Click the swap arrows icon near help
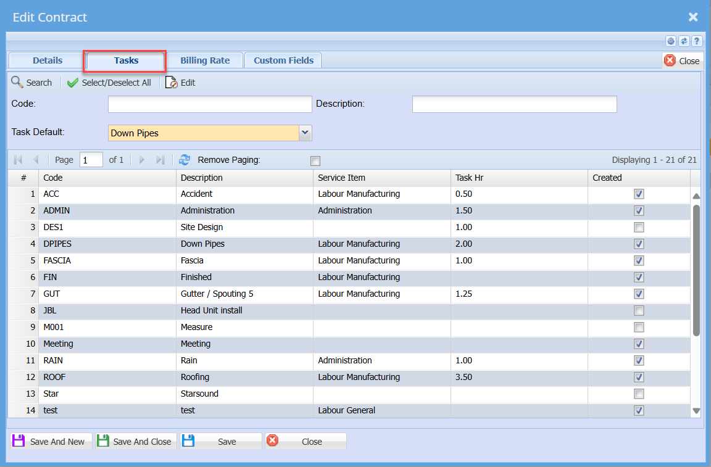Screen dimensions: 711x467 684,41
